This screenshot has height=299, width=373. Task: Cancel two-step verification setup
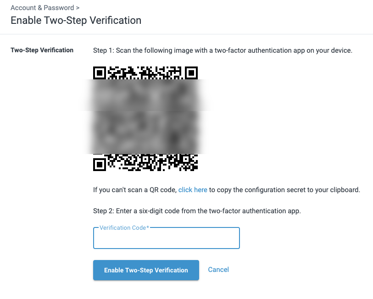[x=218, y=270]
